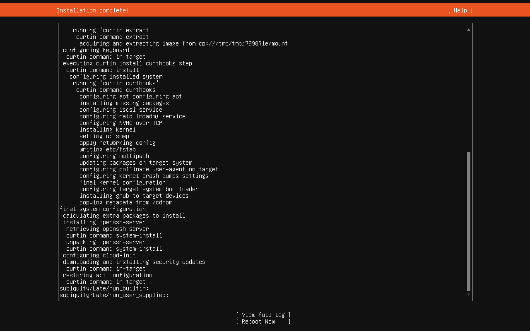530x331 pixels.
Task: Select the View full log button
Action: tap(263, 315)
